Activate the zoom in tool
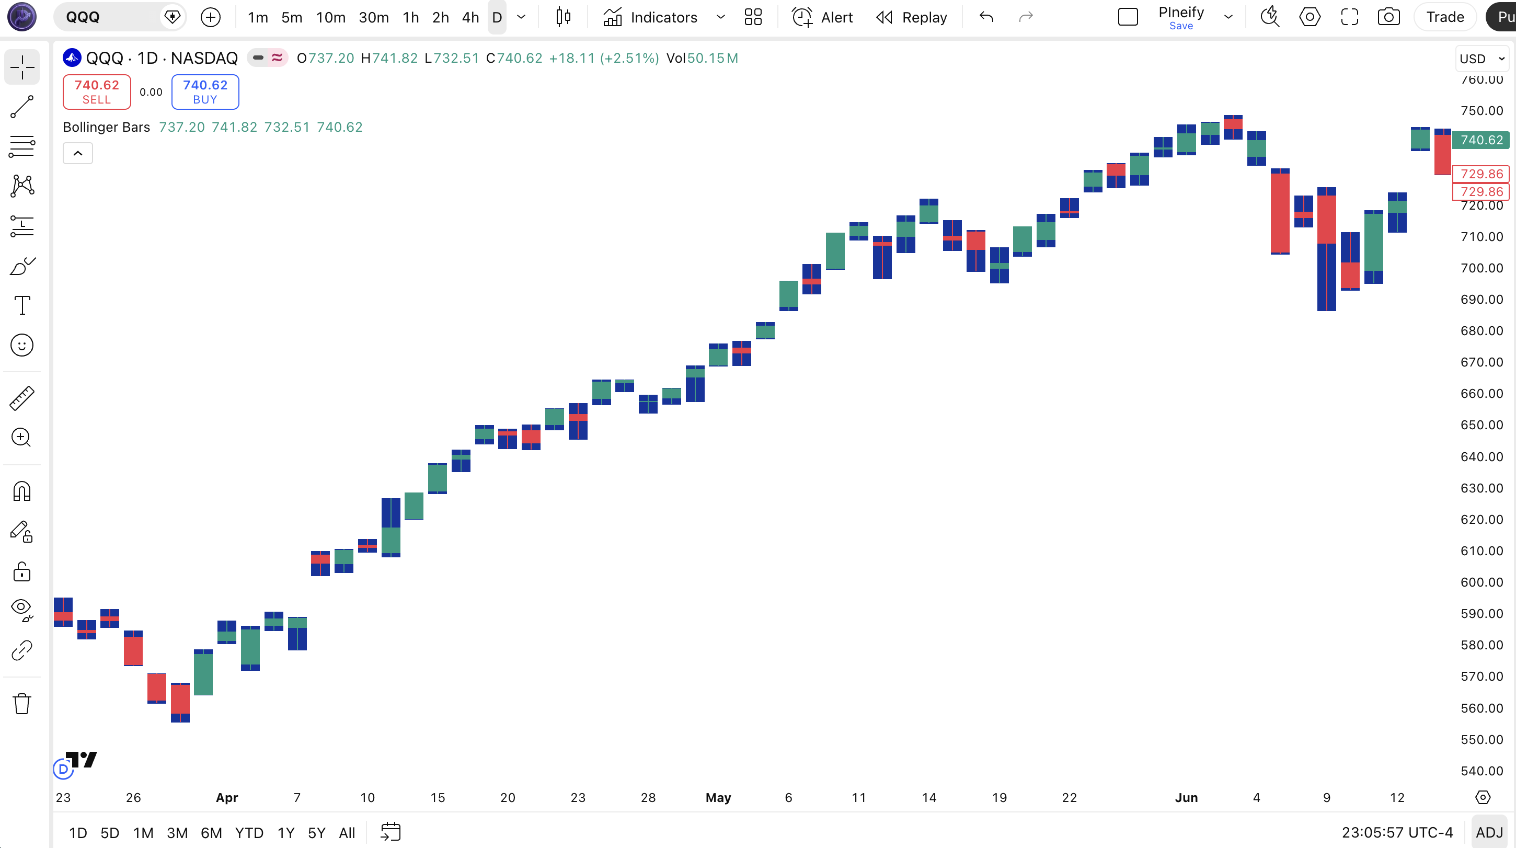The width and height of the screenshot is (1516, 848). coord(22,438)
